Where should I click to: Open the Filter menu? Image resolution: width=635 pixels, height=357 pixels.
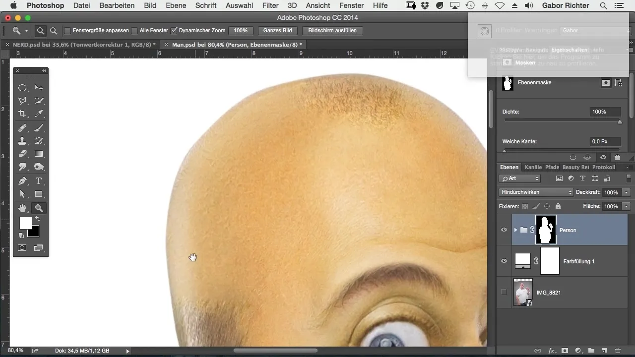[x=270, y=5]
